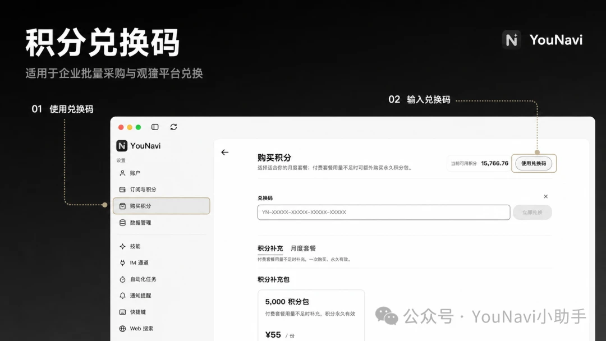Click the yellow window minimize button
Screen dimensions: 606x341
pyautogui.click(x=130, y=127)
